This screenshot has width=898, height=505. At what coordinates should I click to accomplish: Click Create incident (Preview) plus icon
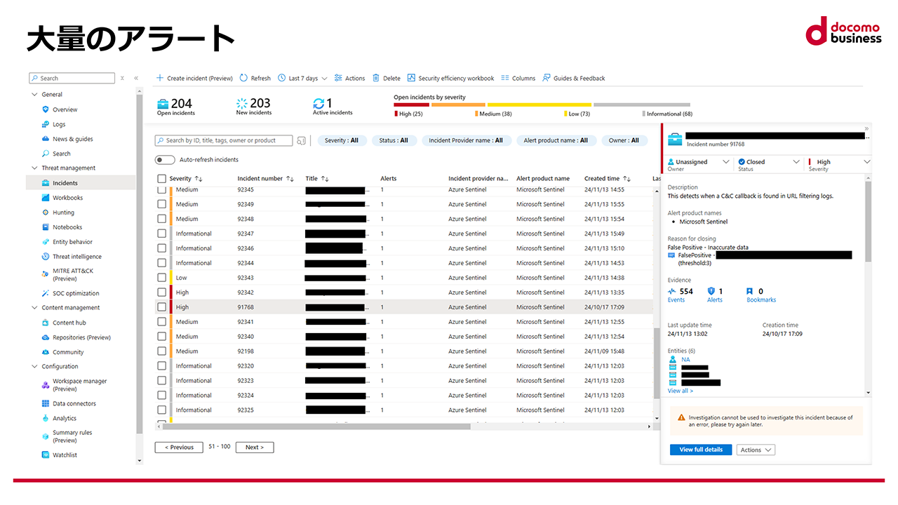160,78
